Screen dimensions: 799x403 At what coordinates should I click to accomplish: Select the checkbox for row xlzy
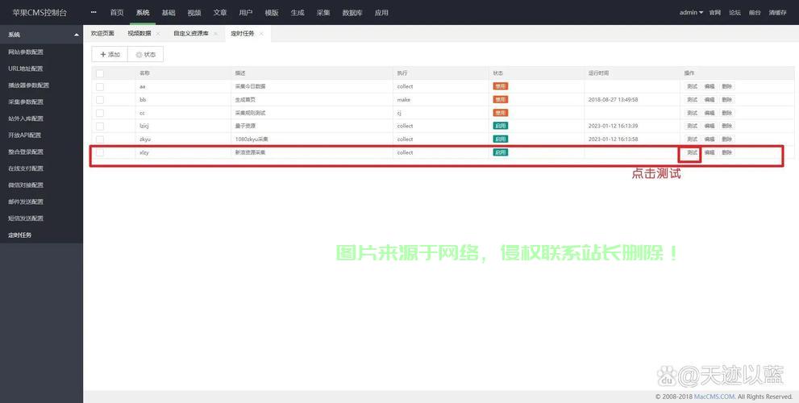[x=100, y=152]
